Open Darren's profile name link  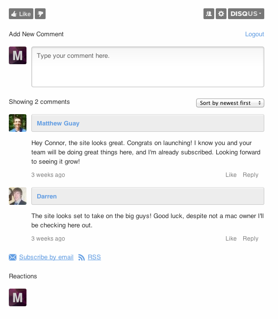coord(47,196)
